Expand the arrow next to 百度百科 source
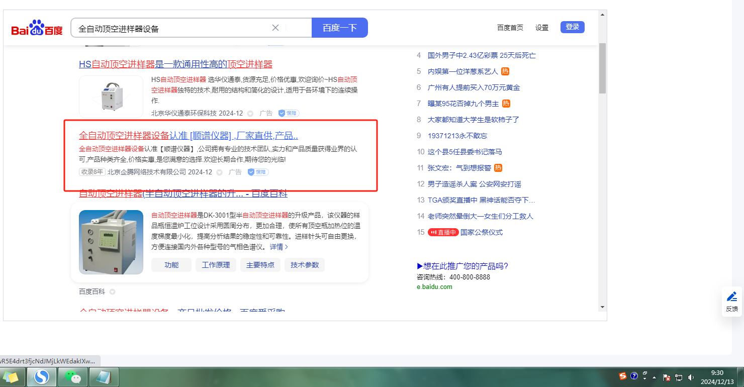The height and width of the screenshot is (387, 744). tap(113, 292)
